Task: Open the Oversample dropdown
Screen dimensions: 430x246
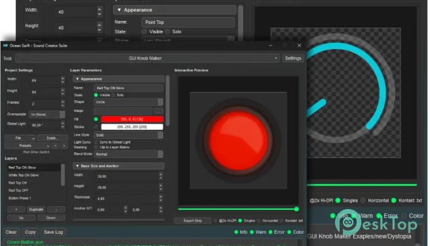Action: point(47,114)
